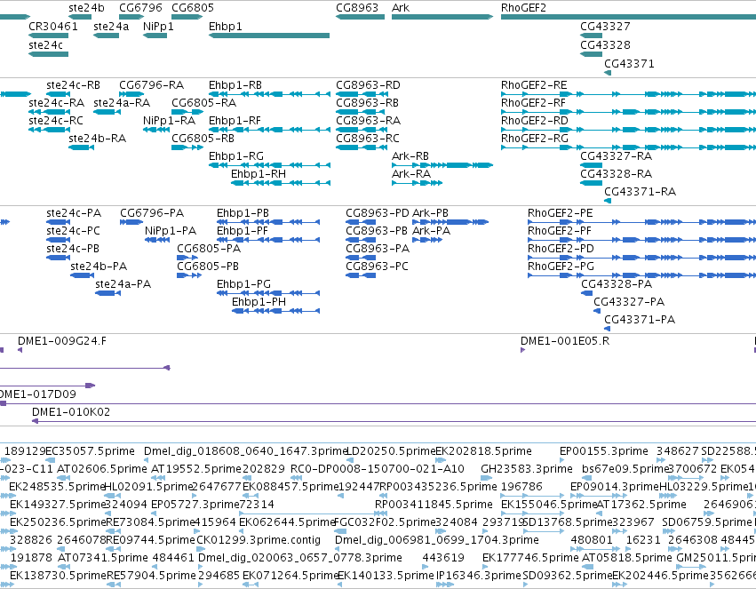Click transcript label ste24a-RA
This screenshot has height=589, width=756.
(122, 103)
